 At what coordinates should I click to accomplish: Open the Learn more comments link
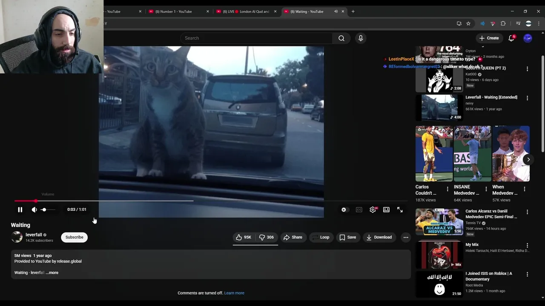pyautogui.click(x=234, y=293)
